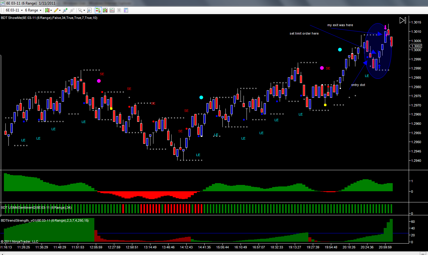
Task: Click the 20:59:59 time axis label
Action: (385, 247)
